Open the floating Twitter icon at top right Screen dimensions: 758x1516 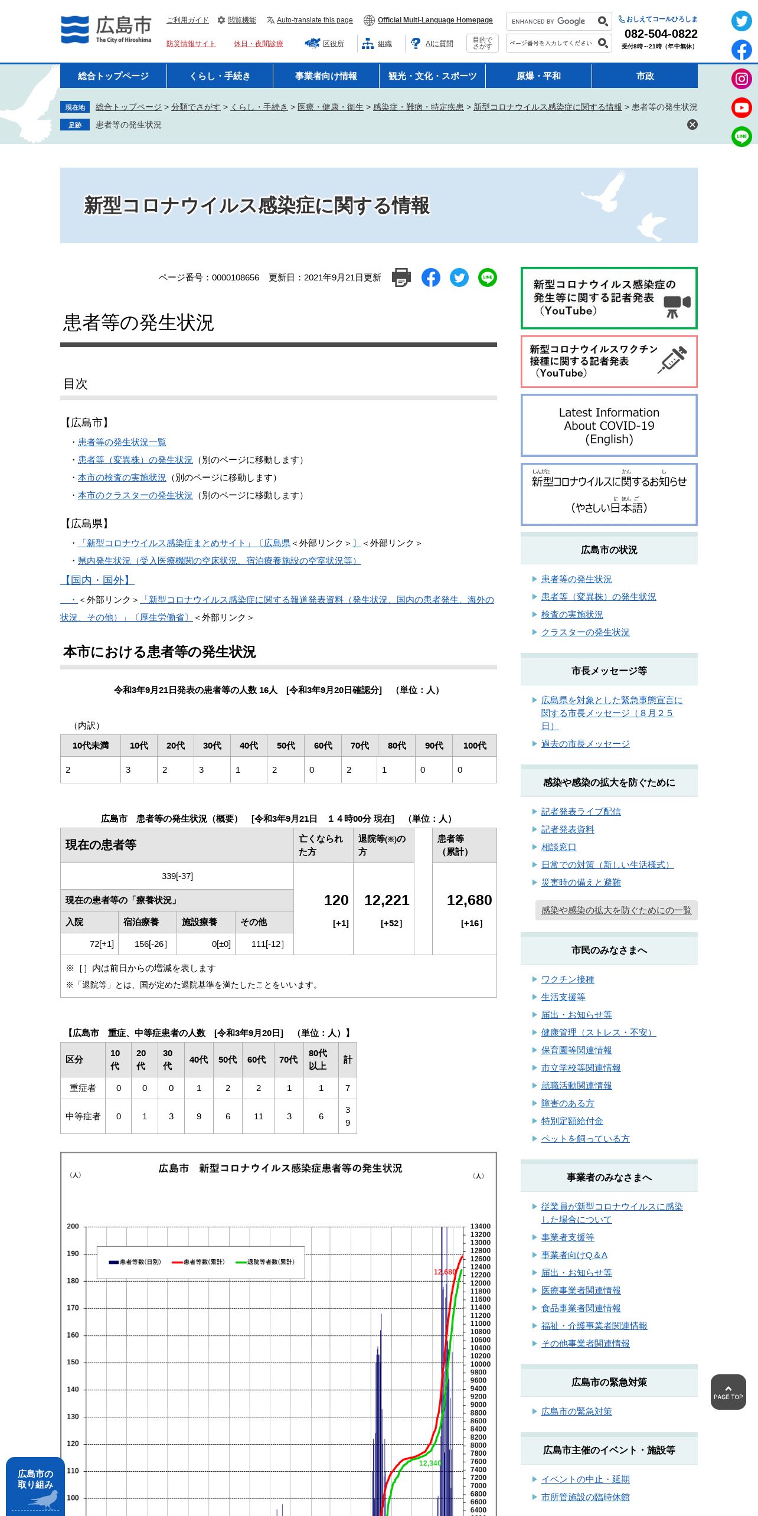coord(741,21)
